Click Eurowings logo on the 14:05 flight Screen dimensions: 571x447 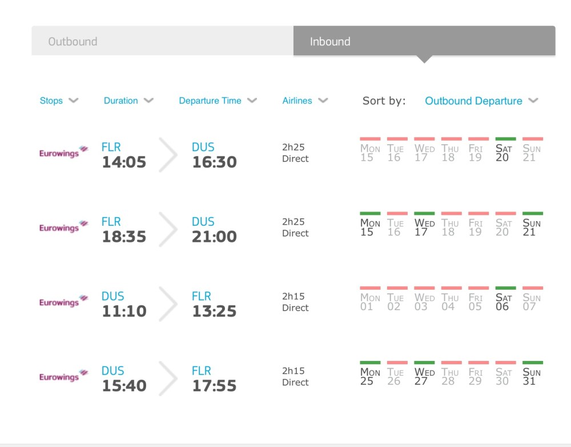63,153
